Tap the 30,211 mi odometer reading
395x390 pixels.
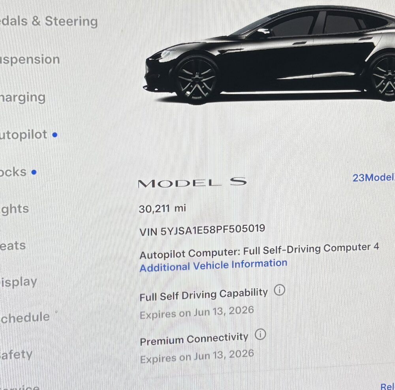click(x=162, y=208)
